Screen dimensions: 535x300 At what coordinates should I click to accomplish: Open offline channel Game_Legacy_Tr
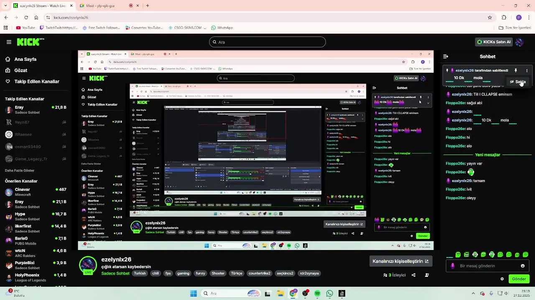[x=36, y=159]
